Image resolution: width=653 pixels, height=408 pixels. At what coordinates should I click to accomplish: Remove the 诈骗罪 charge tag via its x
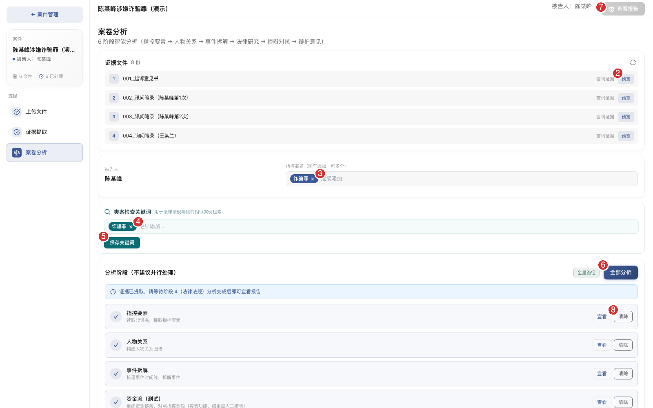313,179
